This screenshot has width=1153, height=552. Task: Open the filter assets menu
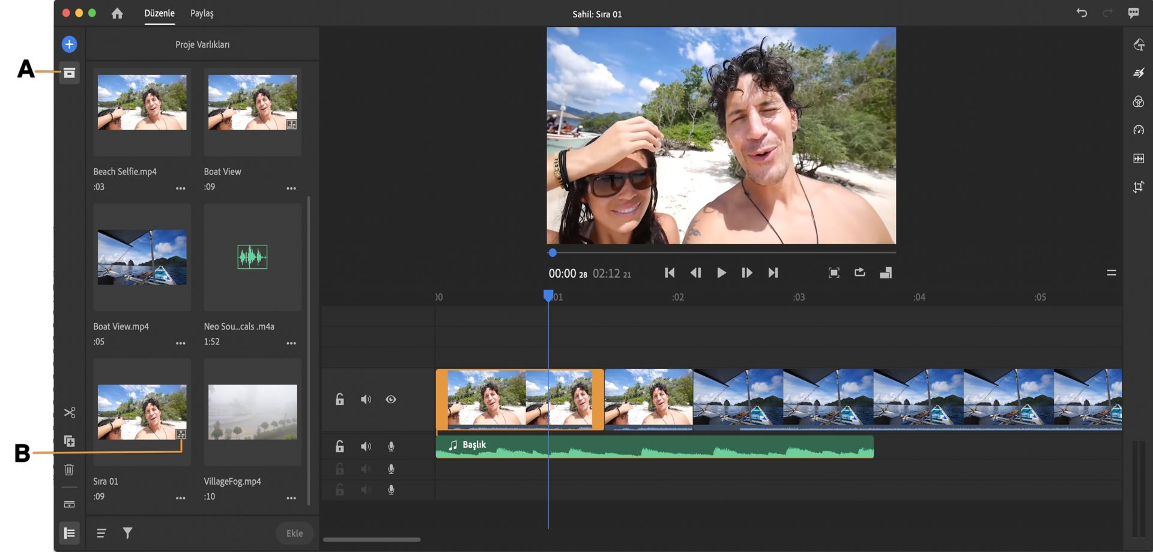click(127, 533)
